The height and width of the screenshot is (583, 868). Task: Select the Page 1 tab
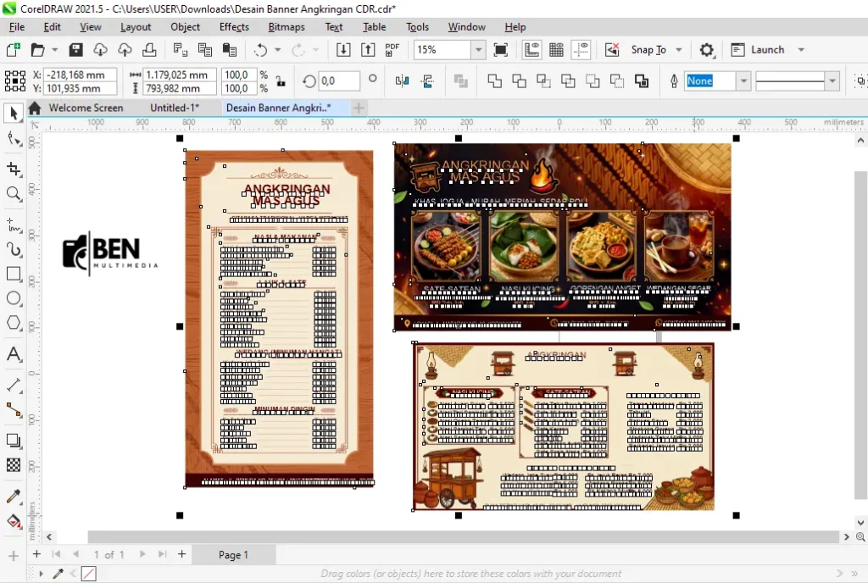tap(233, 555)
